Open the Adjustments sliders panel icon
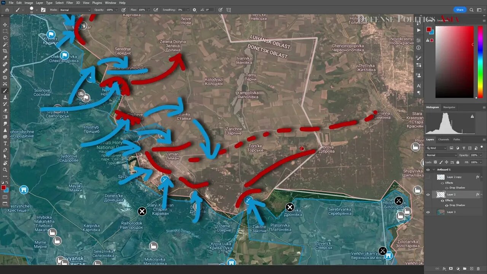Viewport: 487px width, 274px height. 419,40
